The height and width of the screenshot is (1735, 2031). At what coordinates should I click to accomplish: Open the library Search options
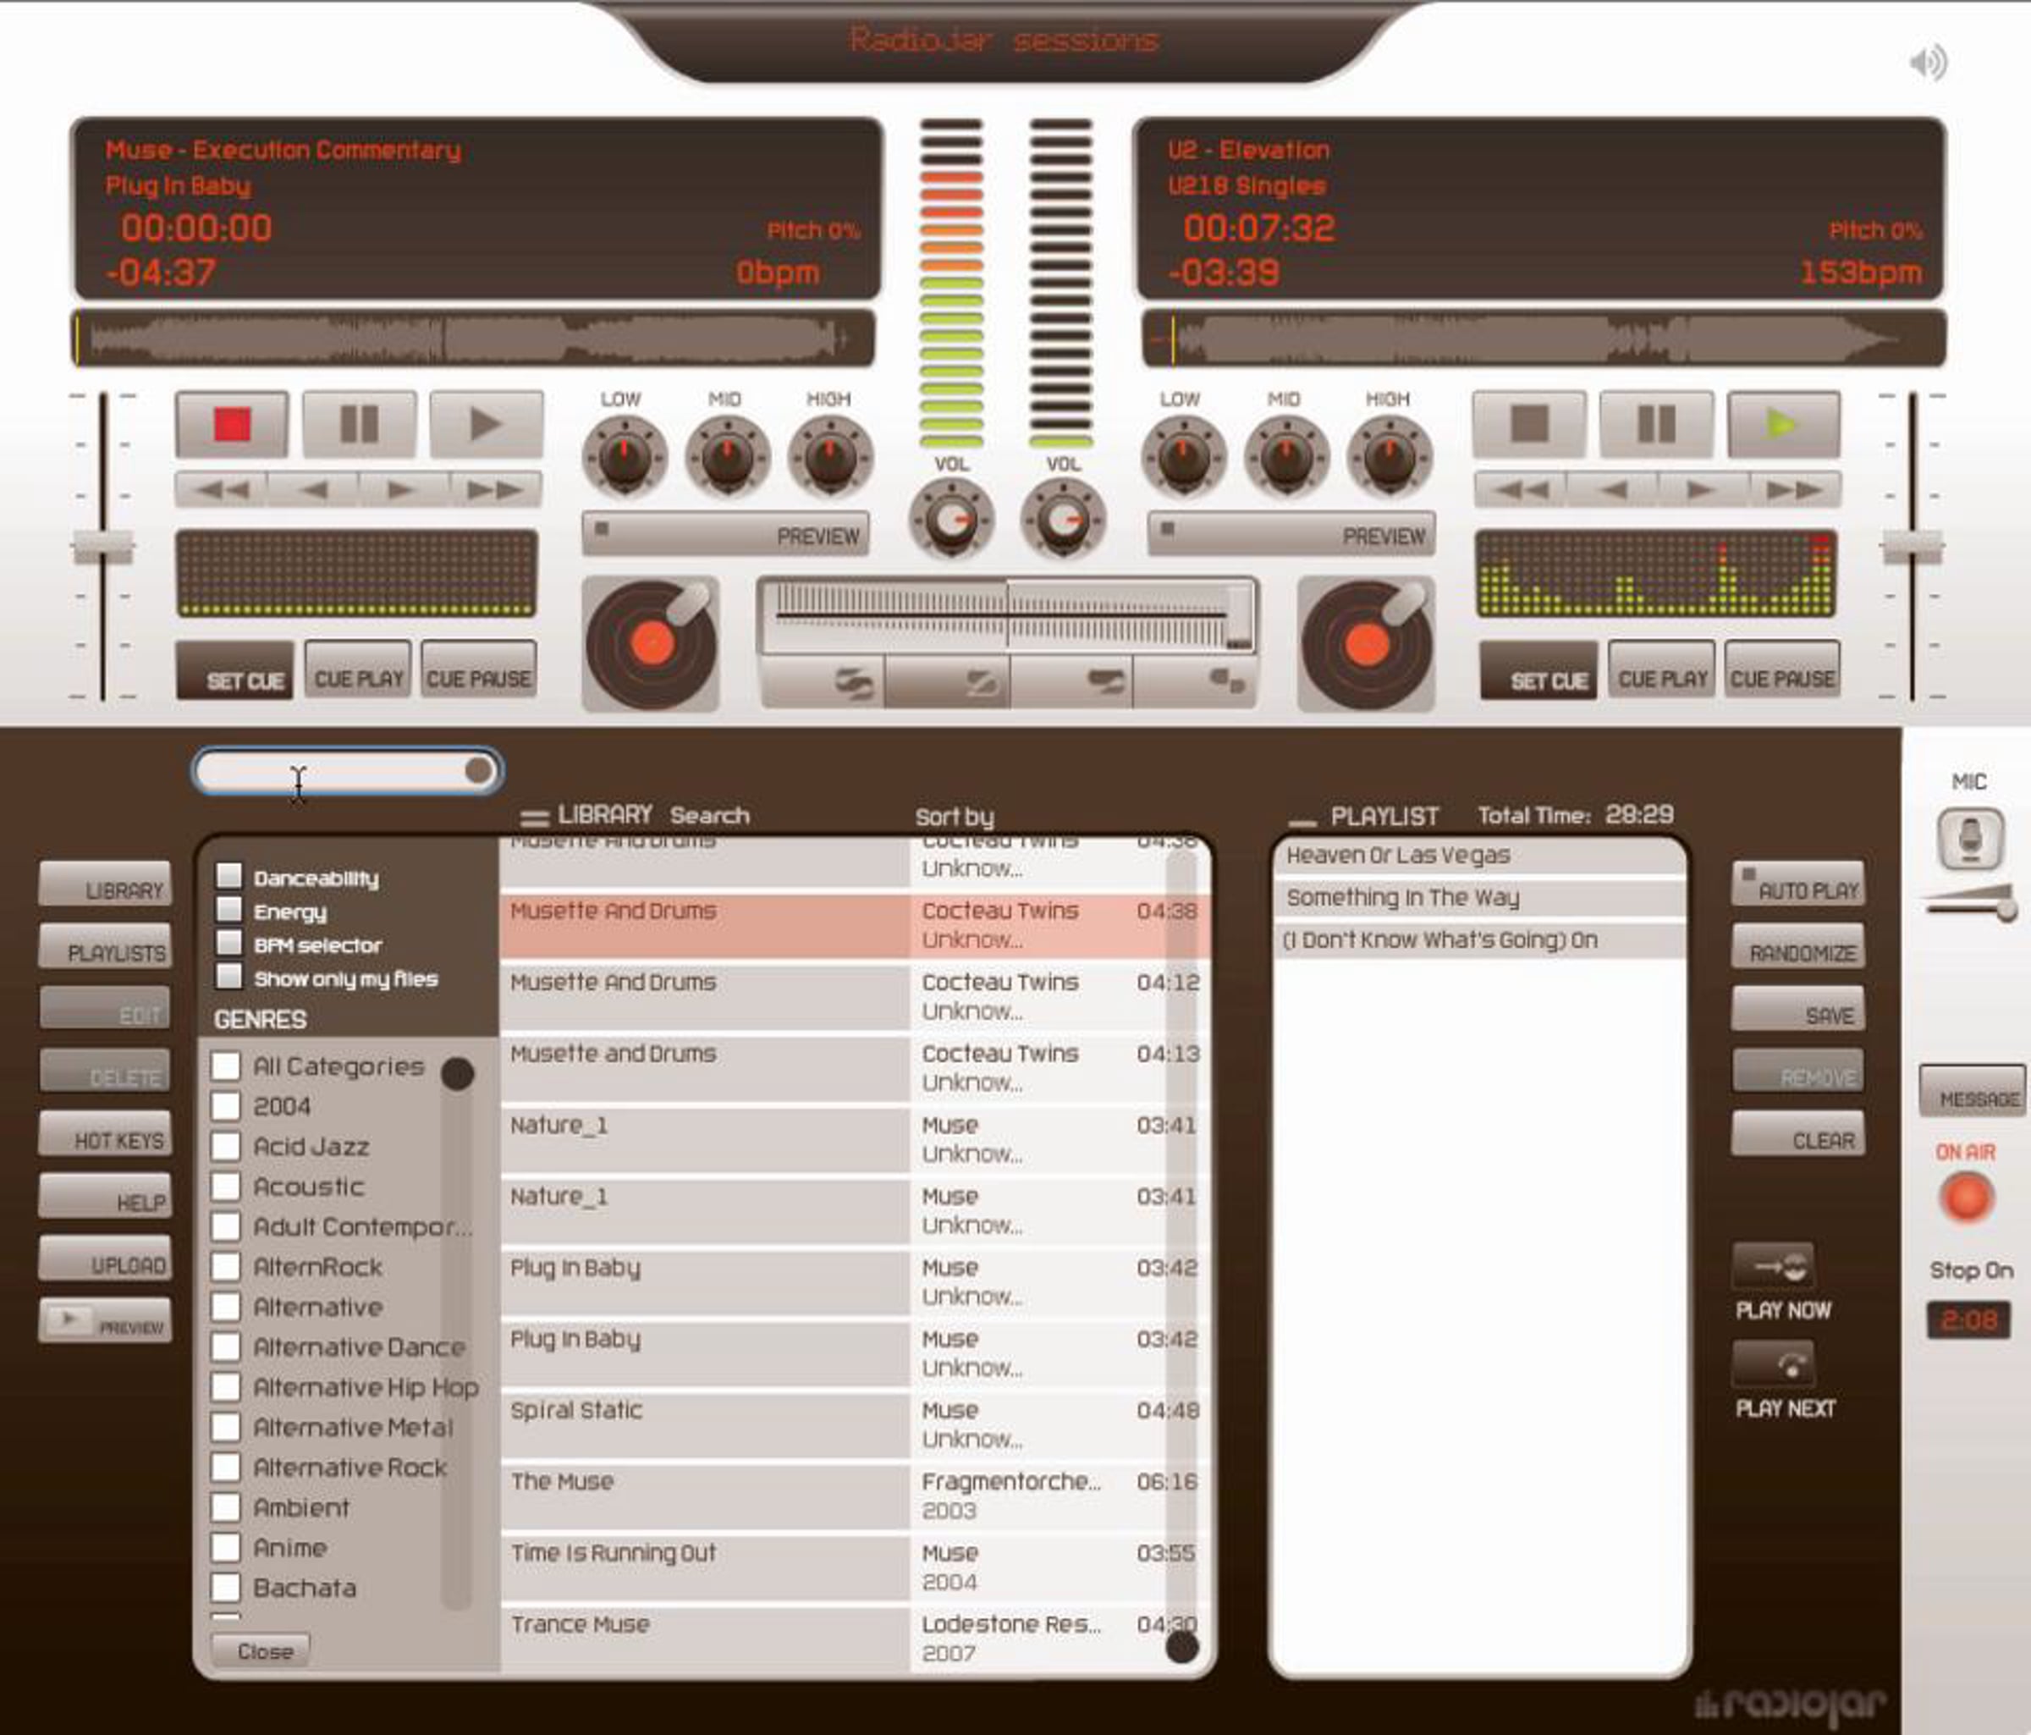[x=710, y=816]
